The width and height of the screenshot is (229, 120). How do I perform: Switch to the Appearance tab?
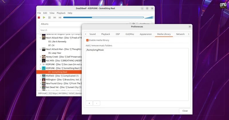146,34
